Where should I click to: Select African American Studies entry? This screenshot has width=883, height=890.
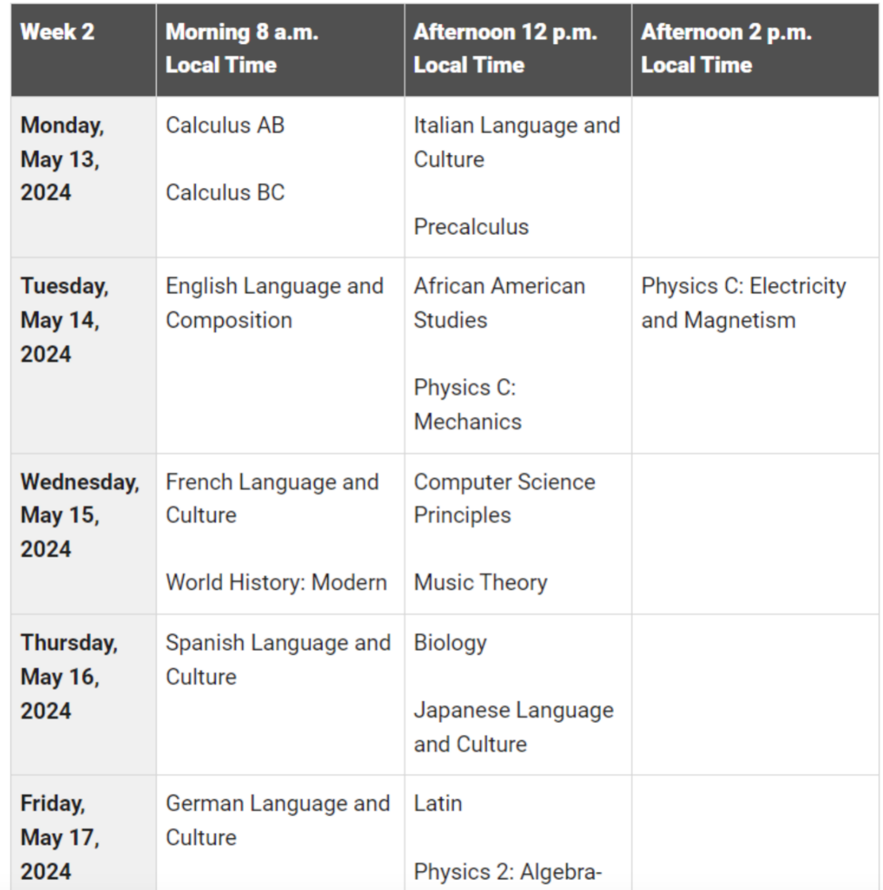499,303
